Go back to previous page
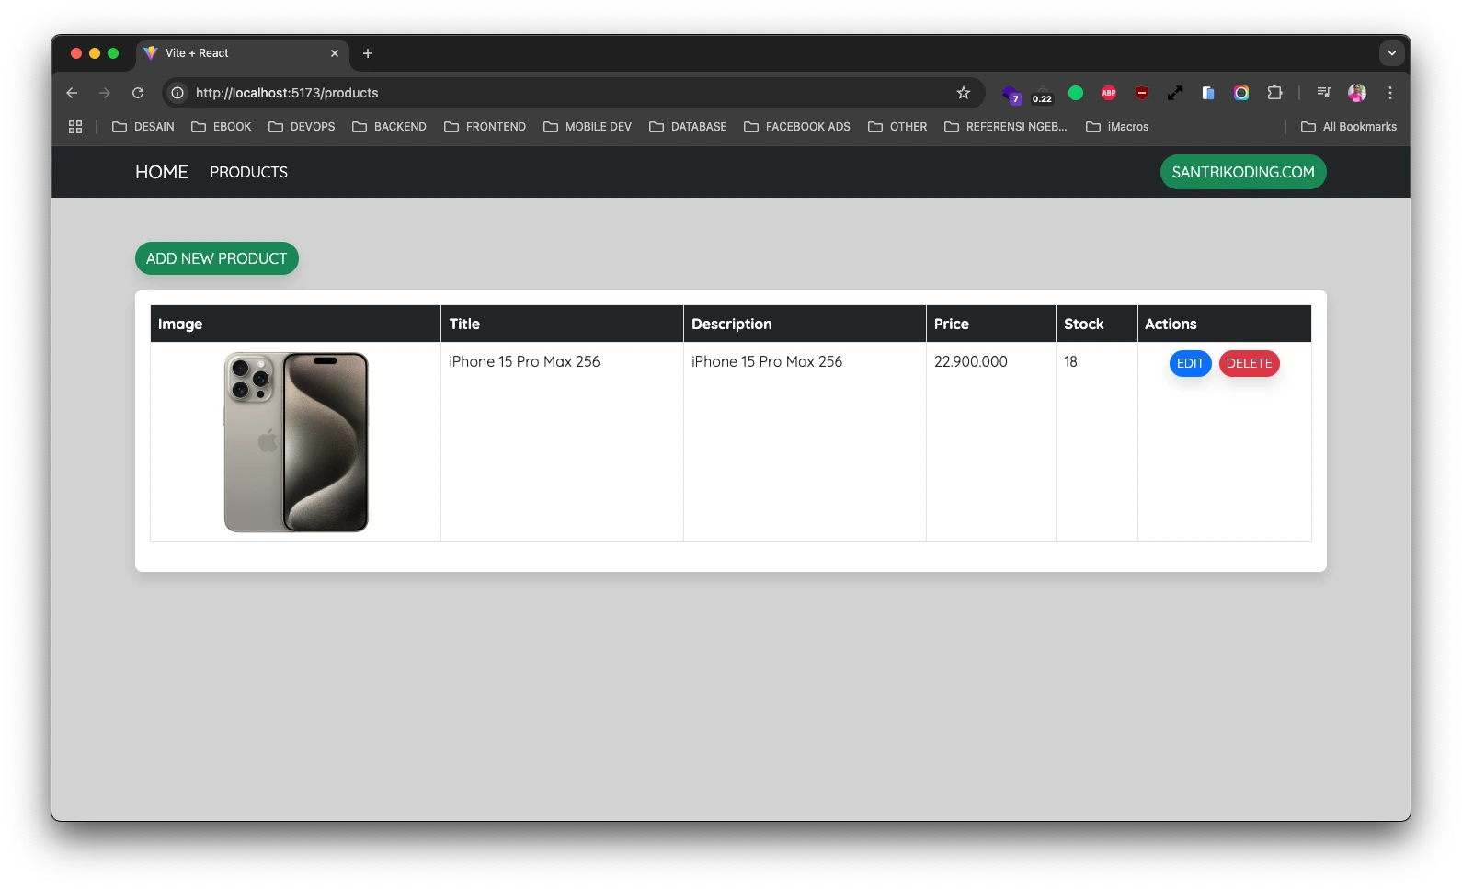 [72, 93]
